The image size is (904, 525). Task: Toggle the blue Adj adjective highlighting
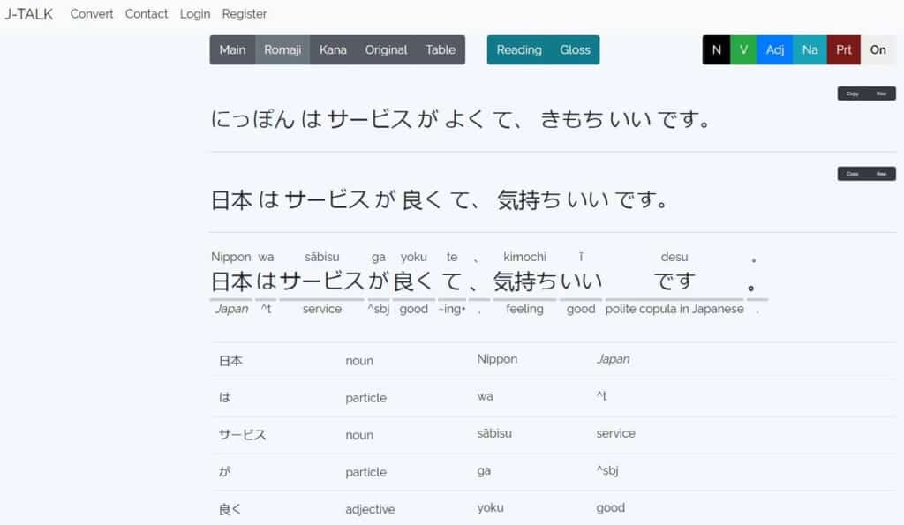(775, 50)
